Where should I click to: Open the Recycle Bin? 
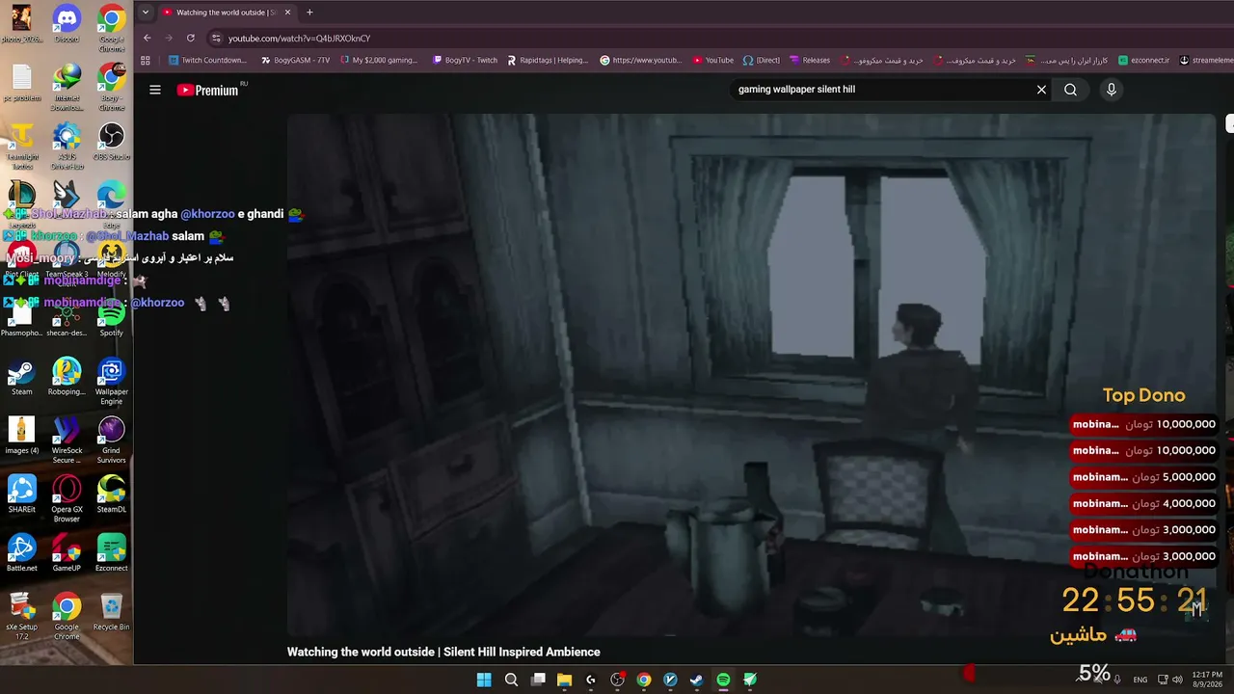[112, 612]
